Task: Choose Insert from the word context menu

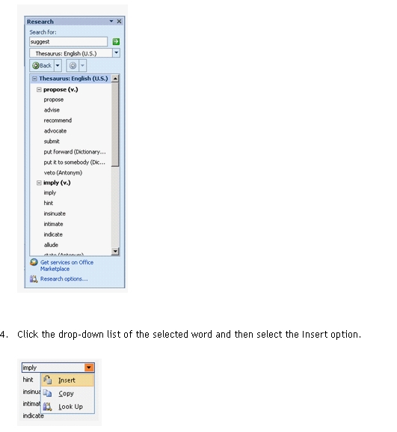Action: tap(67, 380)
